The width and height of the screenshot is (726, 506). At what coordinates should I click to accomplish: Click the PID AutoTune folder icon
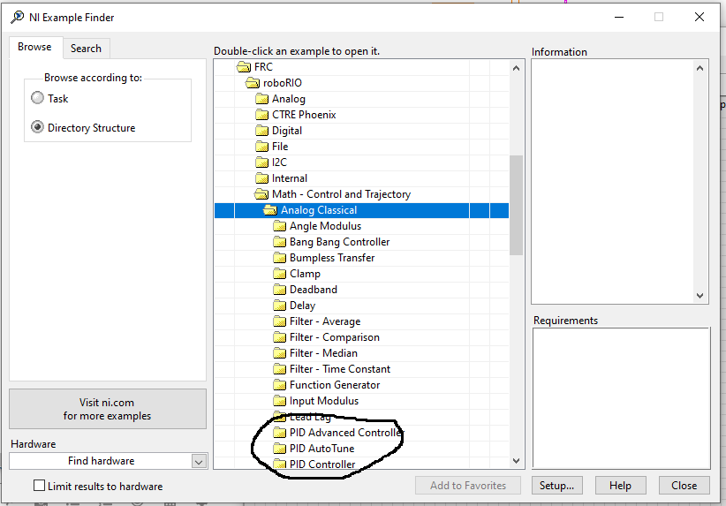pos(279,449)
